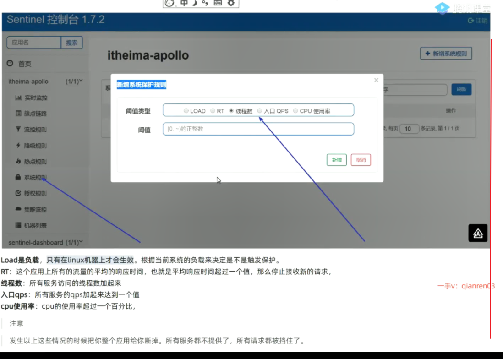Image resolution: width=503 pixels, height=359 pixels.
Task: Open 实时监控 menu item
Action: coord(36,98)
